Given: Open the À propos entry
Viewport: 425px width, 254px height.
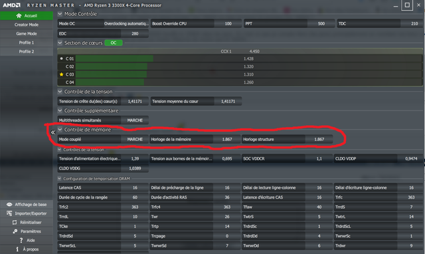Looking at the screenshot, I should coord(27,249).
